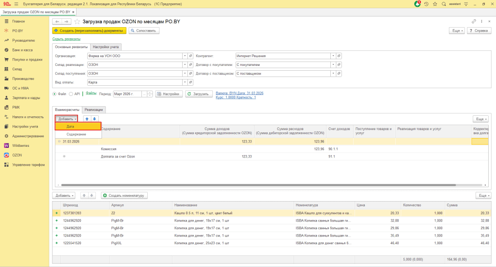Move row up in Взаиморасчеты table

pos(87,119)
